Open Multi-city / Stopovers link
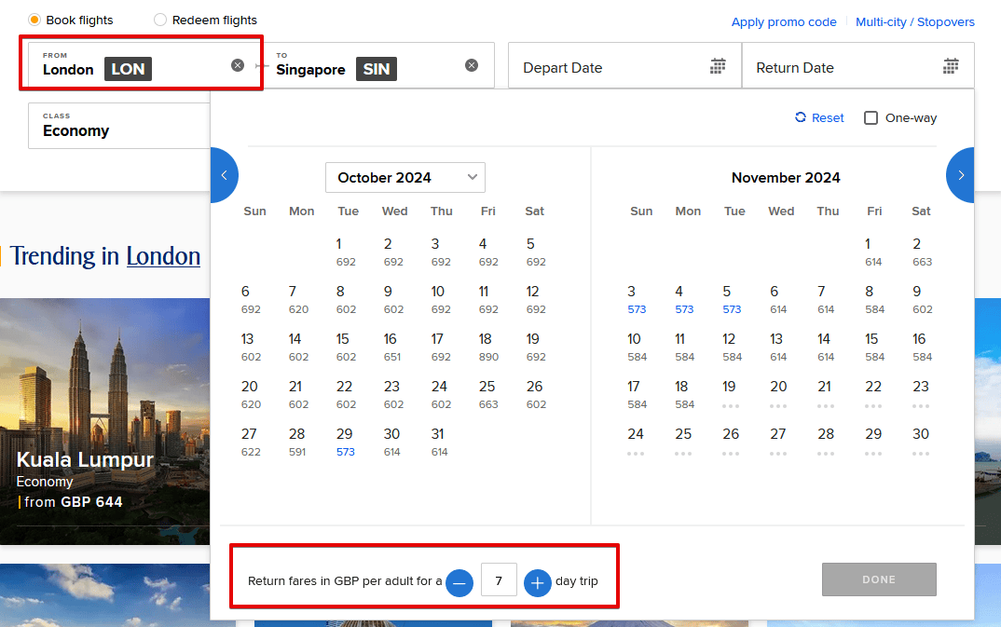 (914, 22)
